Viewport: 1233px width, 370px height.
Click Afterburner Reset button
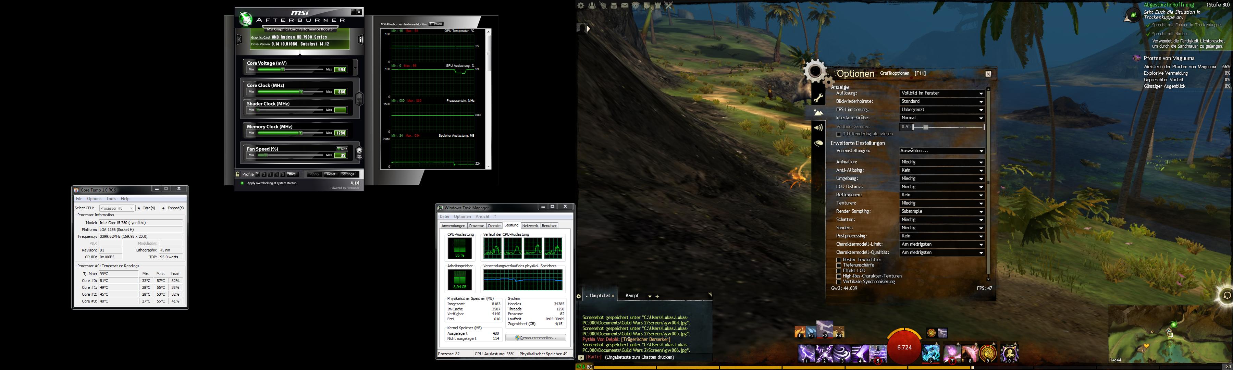pyautogui.click(x=331, y=174)
